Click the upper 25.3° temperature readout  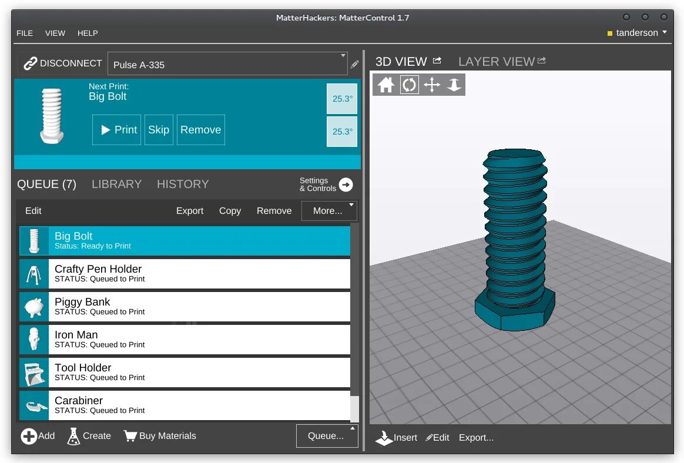[342, 99]
